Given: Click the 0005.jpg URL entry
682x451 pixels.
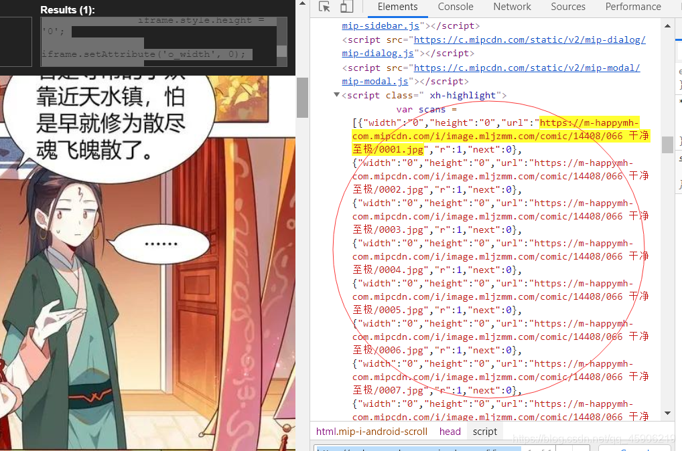Looking at the screenshot, I should pyautogui.click(x=500, y=296).
